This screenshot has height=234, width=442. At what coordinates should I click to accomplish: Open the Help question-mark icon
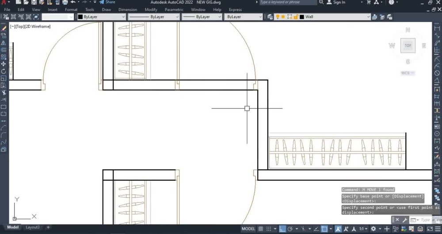tap(391, 2)
